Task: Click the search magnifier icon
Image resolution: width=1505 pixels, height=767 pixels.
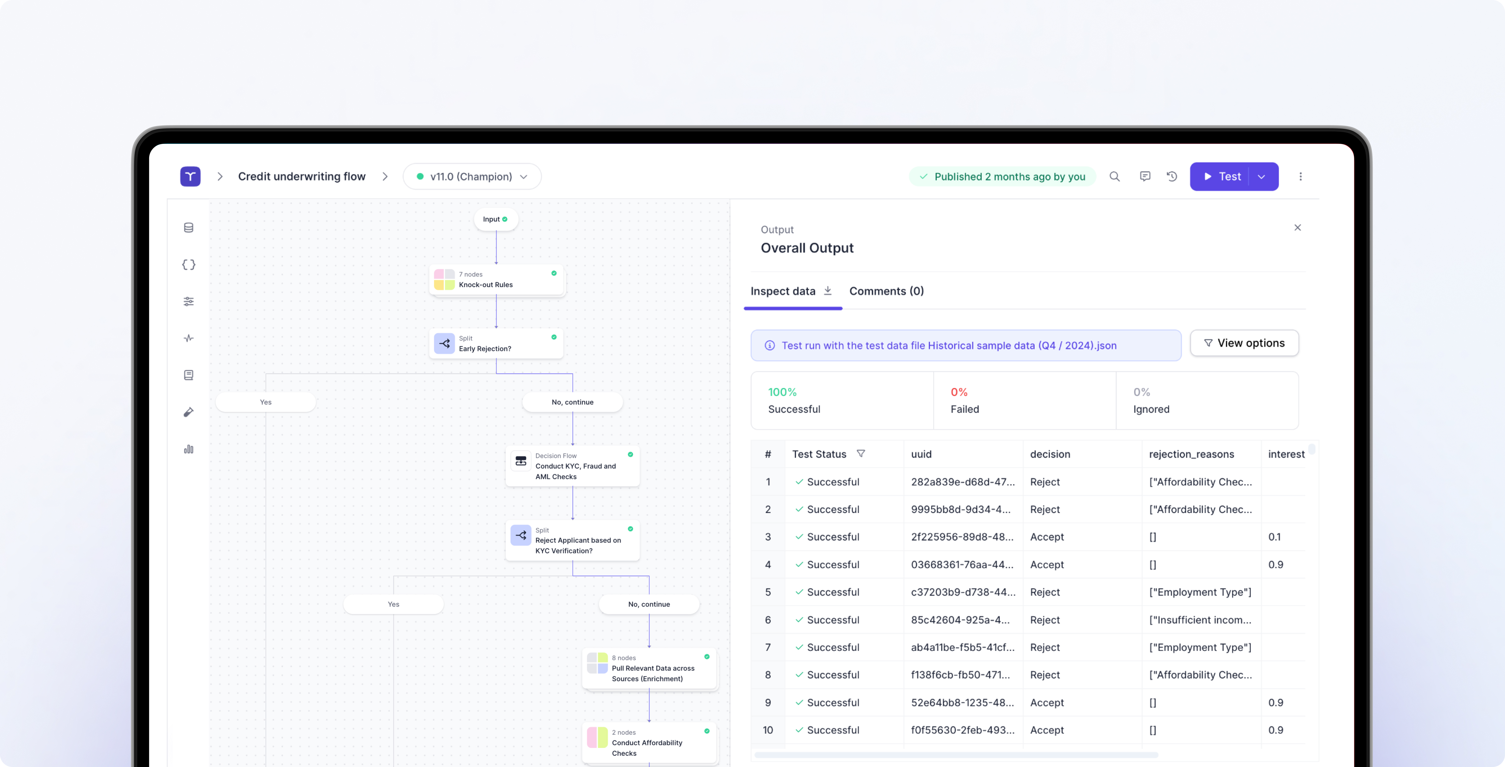Action: [x=1114, y=176]
